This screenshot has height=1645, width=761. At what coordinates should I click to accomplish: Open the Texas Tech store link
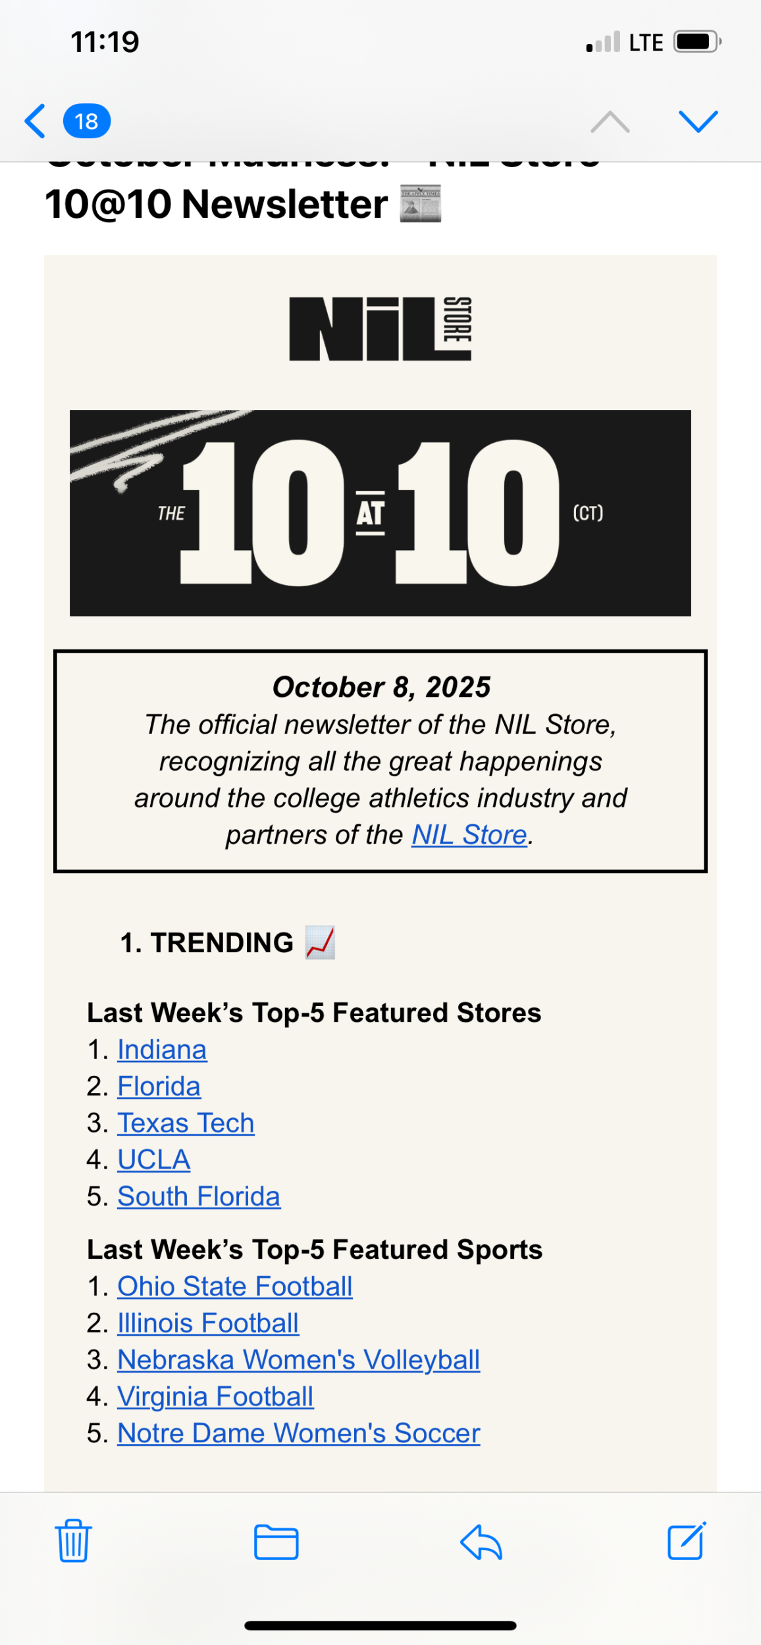(x=186, y=1123)
